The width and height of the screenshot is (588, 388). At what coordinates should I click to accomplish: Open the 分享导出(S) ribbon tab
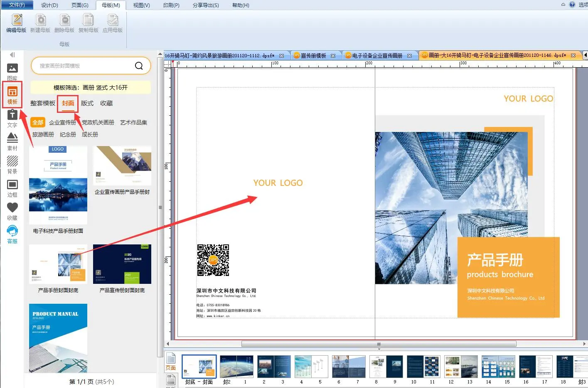(206, 5)
